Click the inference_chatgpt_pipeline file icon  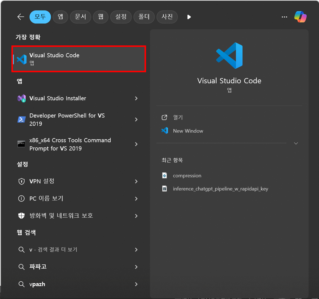click(x=164, y=189)
